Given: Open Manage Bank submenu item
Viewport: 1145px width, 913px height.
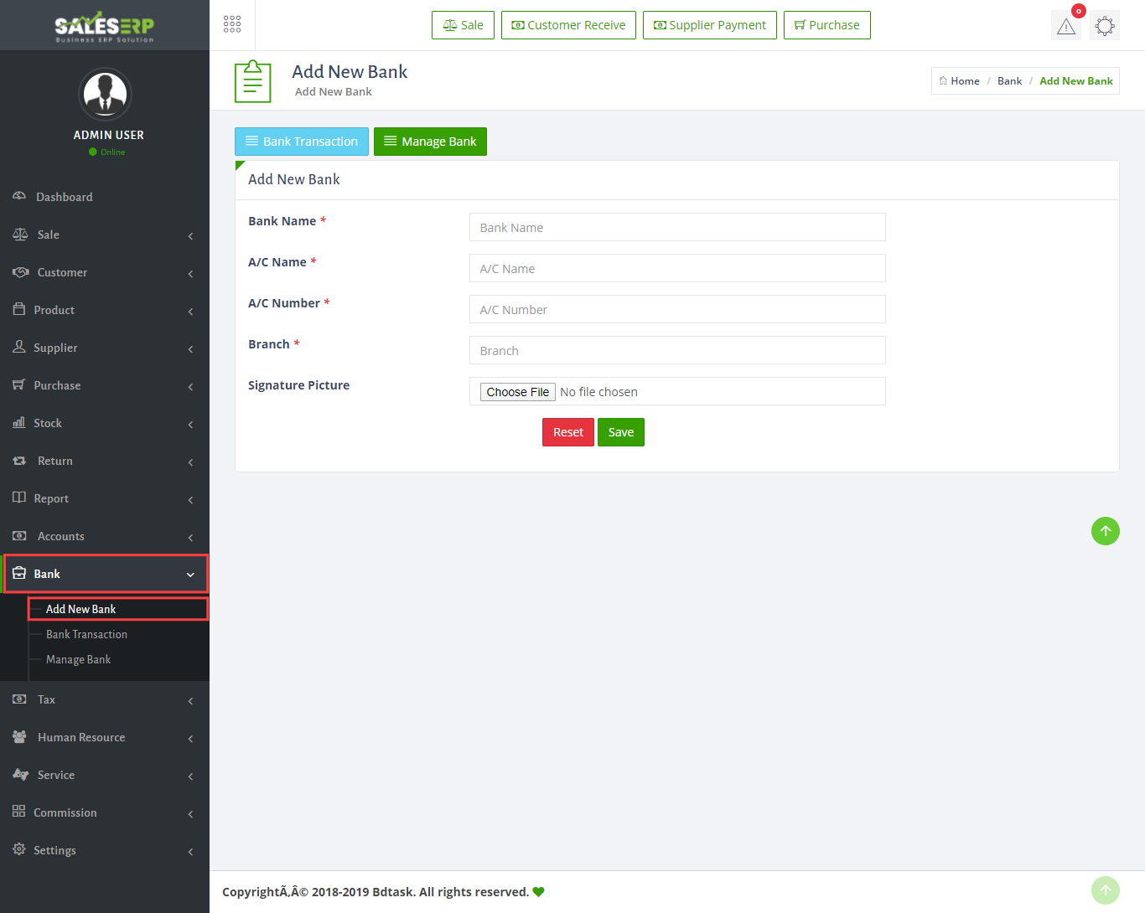Looking at the screenshot, I should coord(78,659).
